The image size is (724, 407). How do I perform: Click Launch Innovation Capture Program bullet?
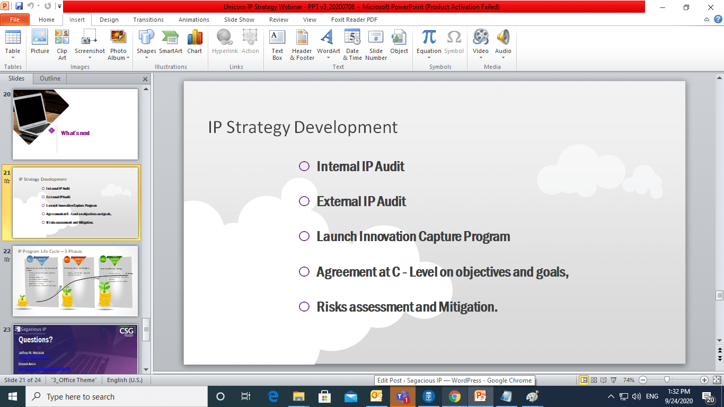[413, 236]
